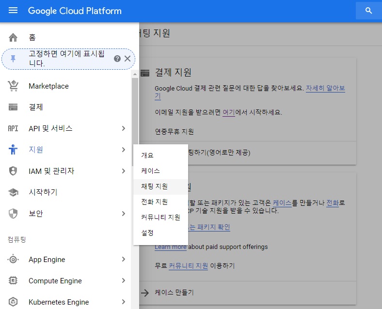Click the 보안 security shield icon
Screen dimensions: 382x309
(x=13, y=214)
